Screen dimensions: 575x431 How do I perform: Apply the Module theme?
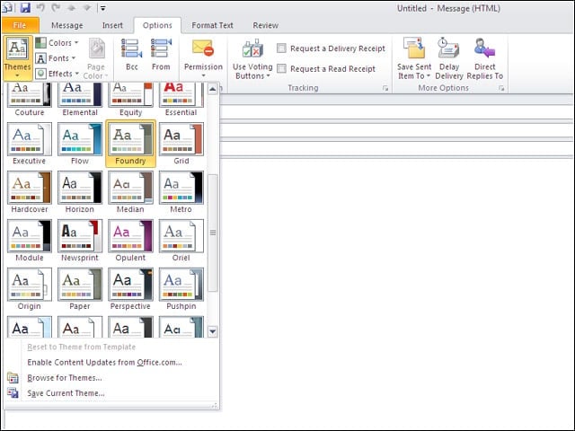tap(30, 241)
